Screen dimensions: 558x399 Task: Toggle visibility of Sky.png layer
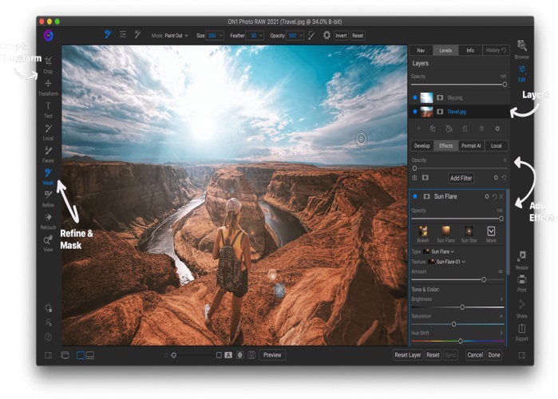click(415, 97)
